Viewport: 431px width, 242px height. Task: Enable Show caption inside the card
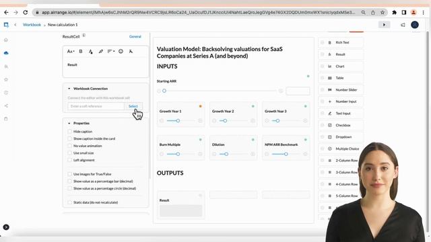click(70, 138)
